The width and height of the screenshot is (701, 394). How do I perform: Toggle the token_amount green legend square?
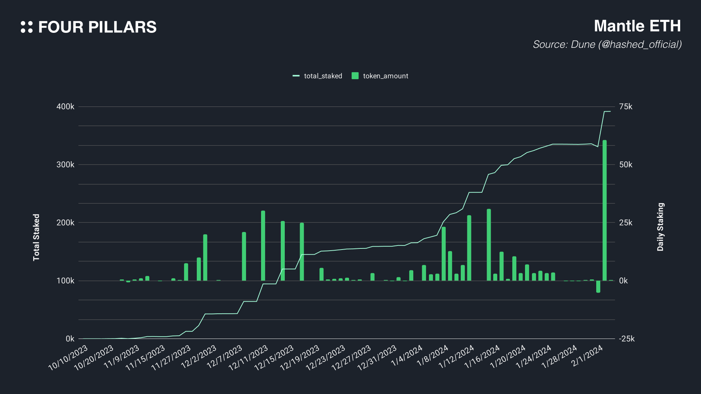[355, 76]
